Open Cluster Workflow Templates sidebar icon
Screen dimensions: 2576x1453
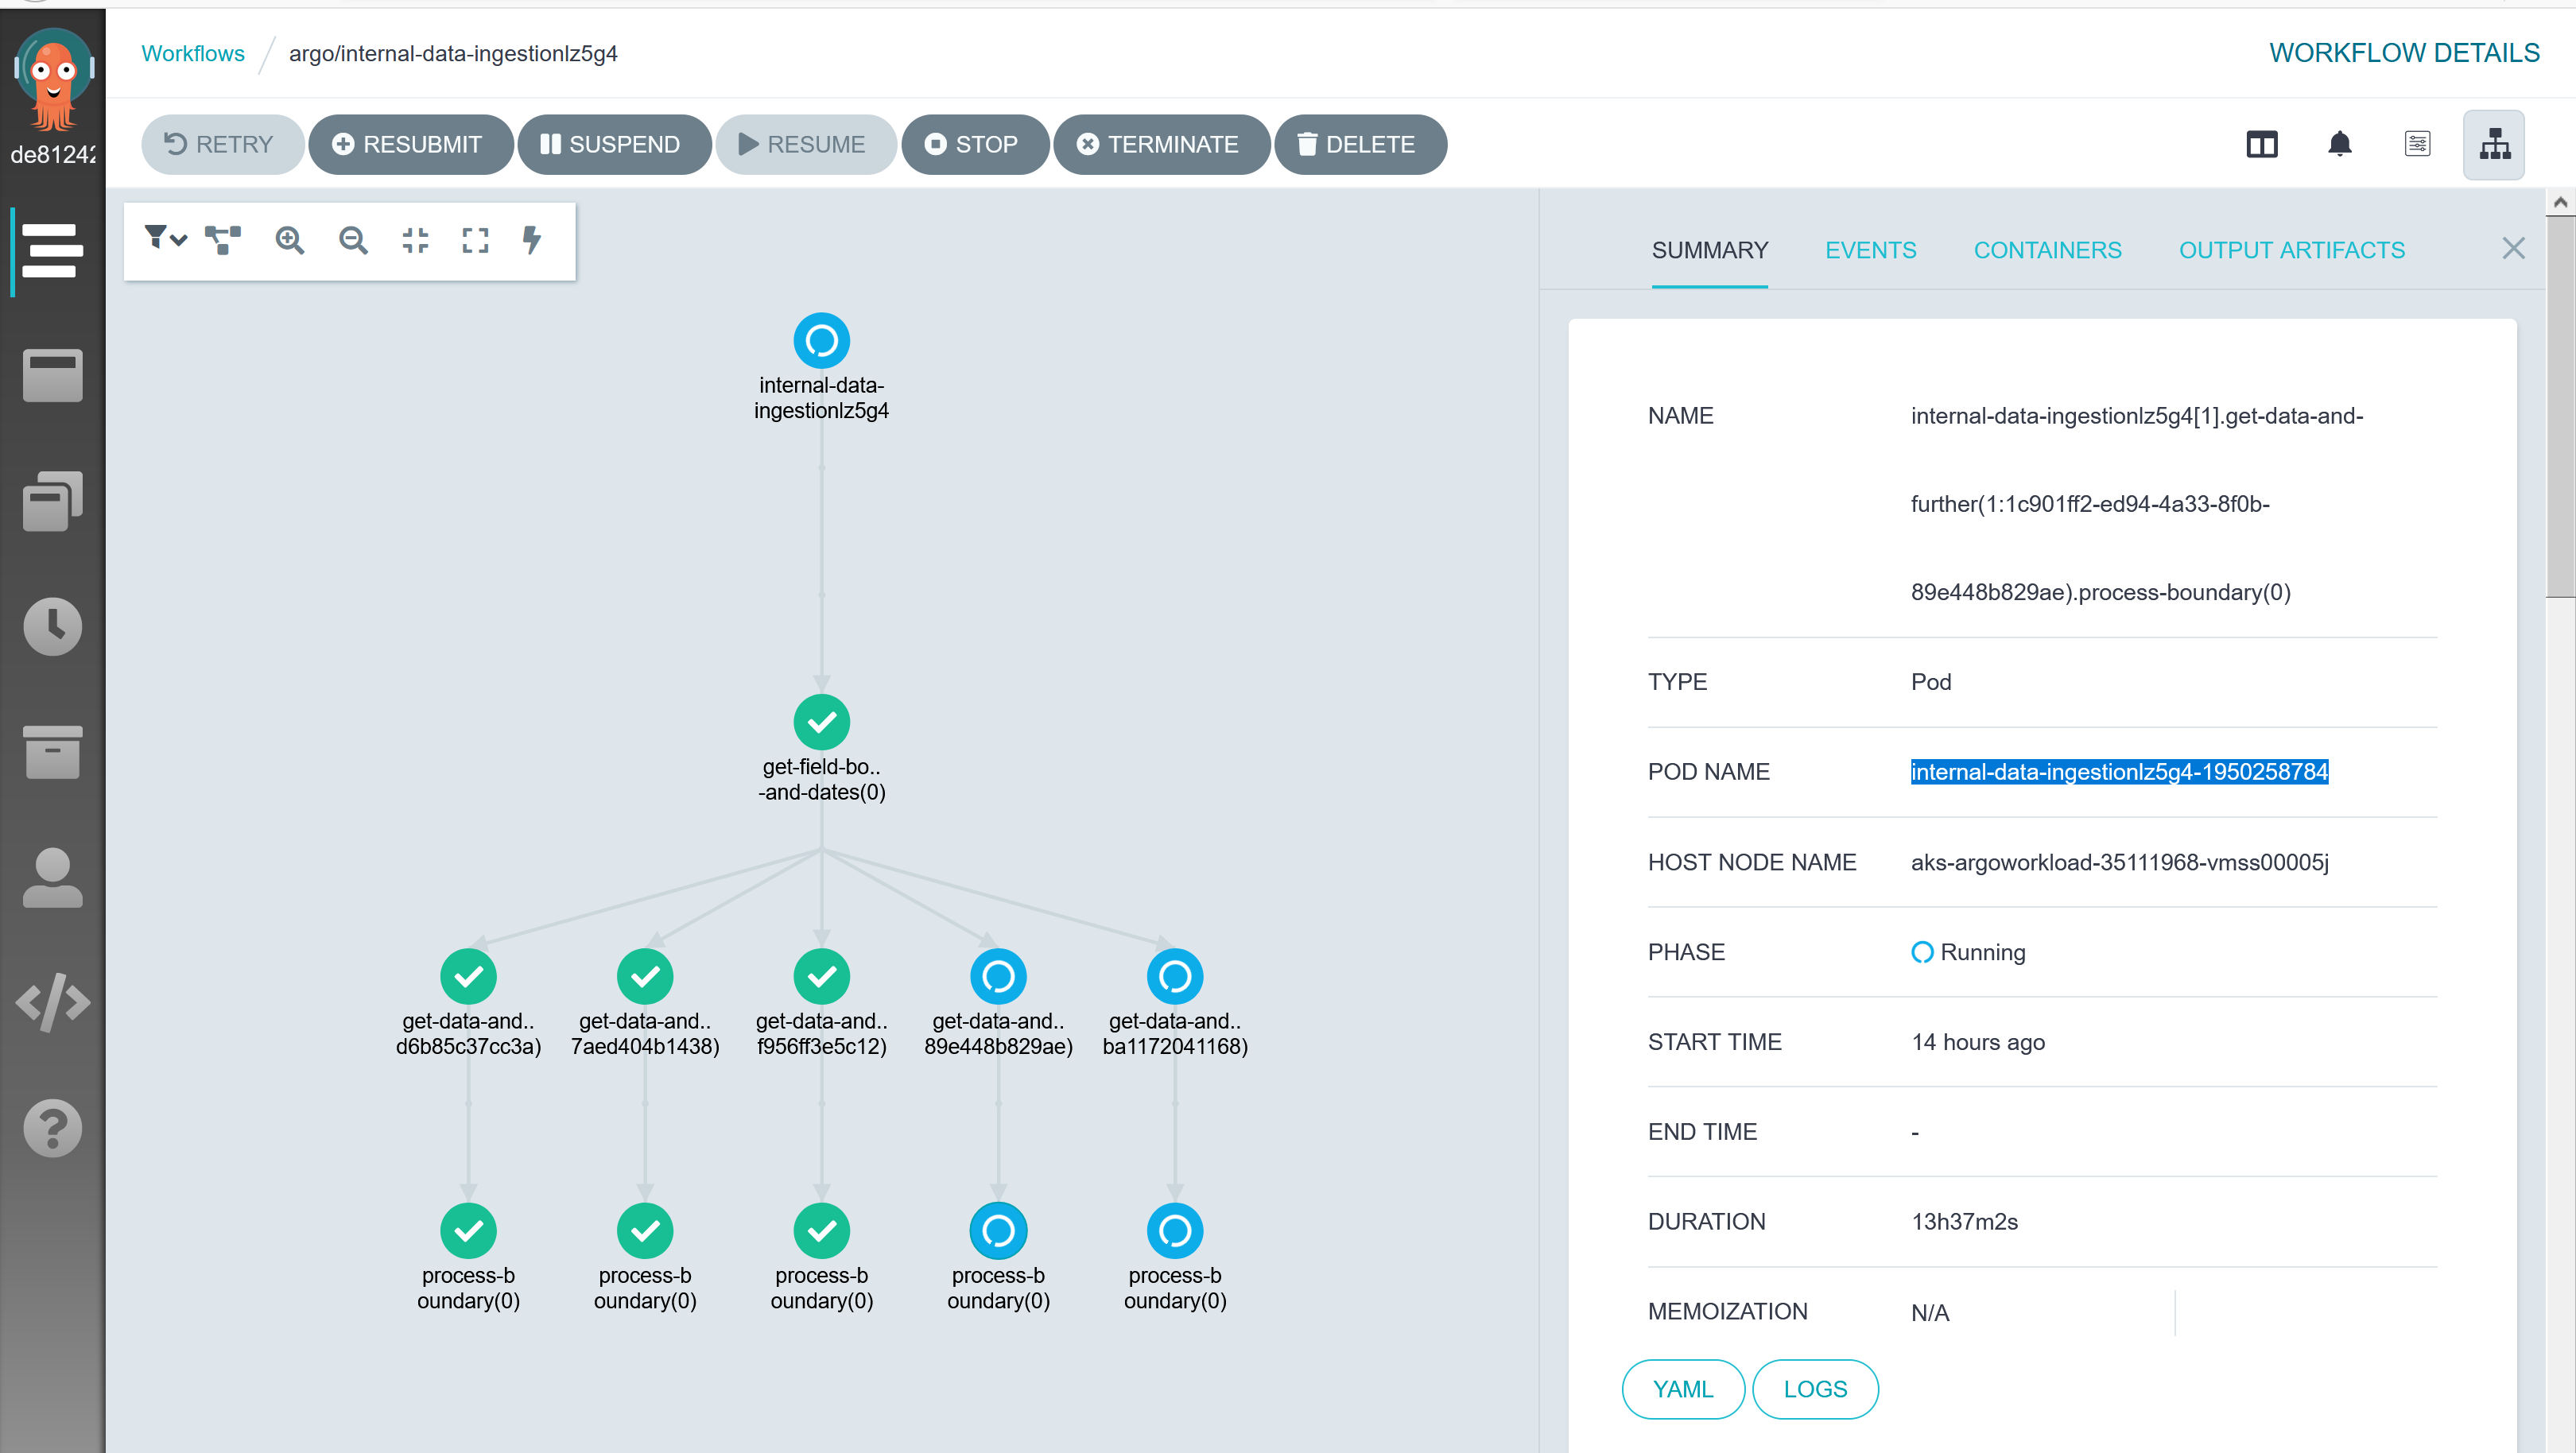pos(52,501)
